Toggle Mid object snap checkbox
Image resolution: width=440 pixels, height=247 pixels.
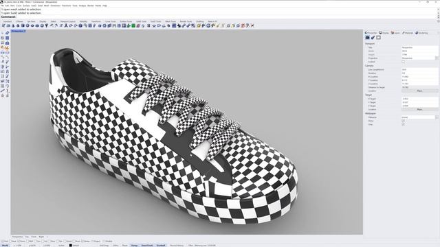pos(27,241)
